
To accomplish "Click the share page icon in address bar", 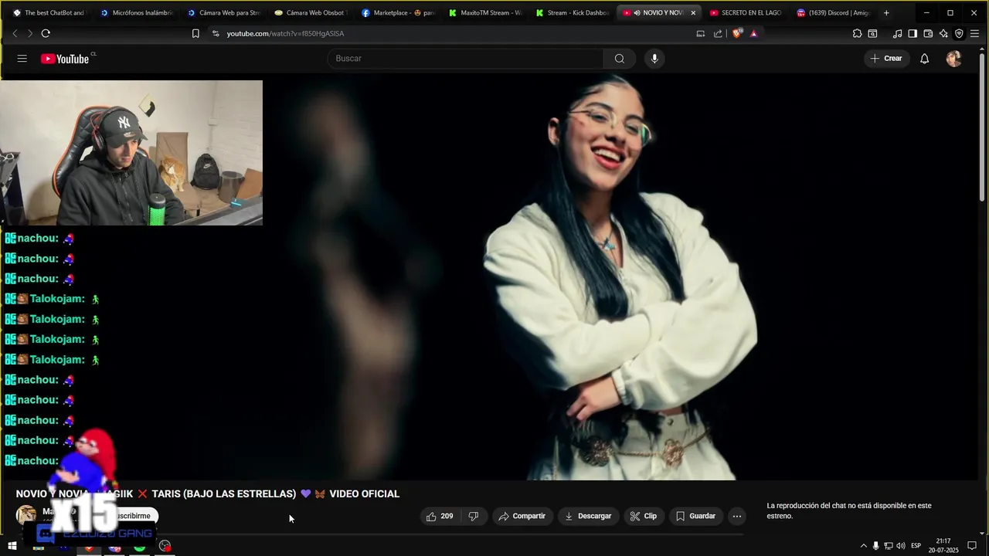I will [718, 33].
